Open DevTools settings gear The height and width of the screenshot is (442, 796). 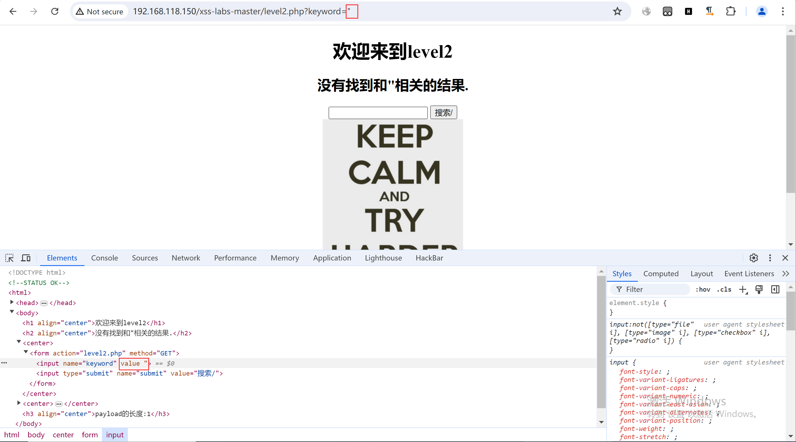click(x=753, y=258)
